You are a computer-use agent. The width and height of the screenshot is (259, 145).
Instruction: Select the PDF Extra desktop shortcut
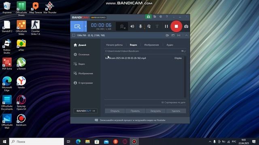(7, 64)
